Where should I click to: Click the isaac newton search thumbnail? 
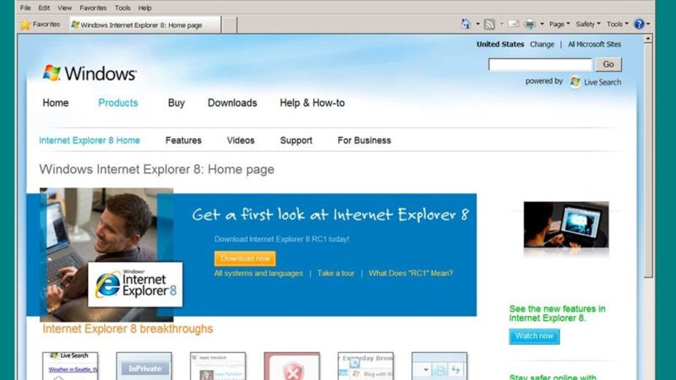(218, 366)
